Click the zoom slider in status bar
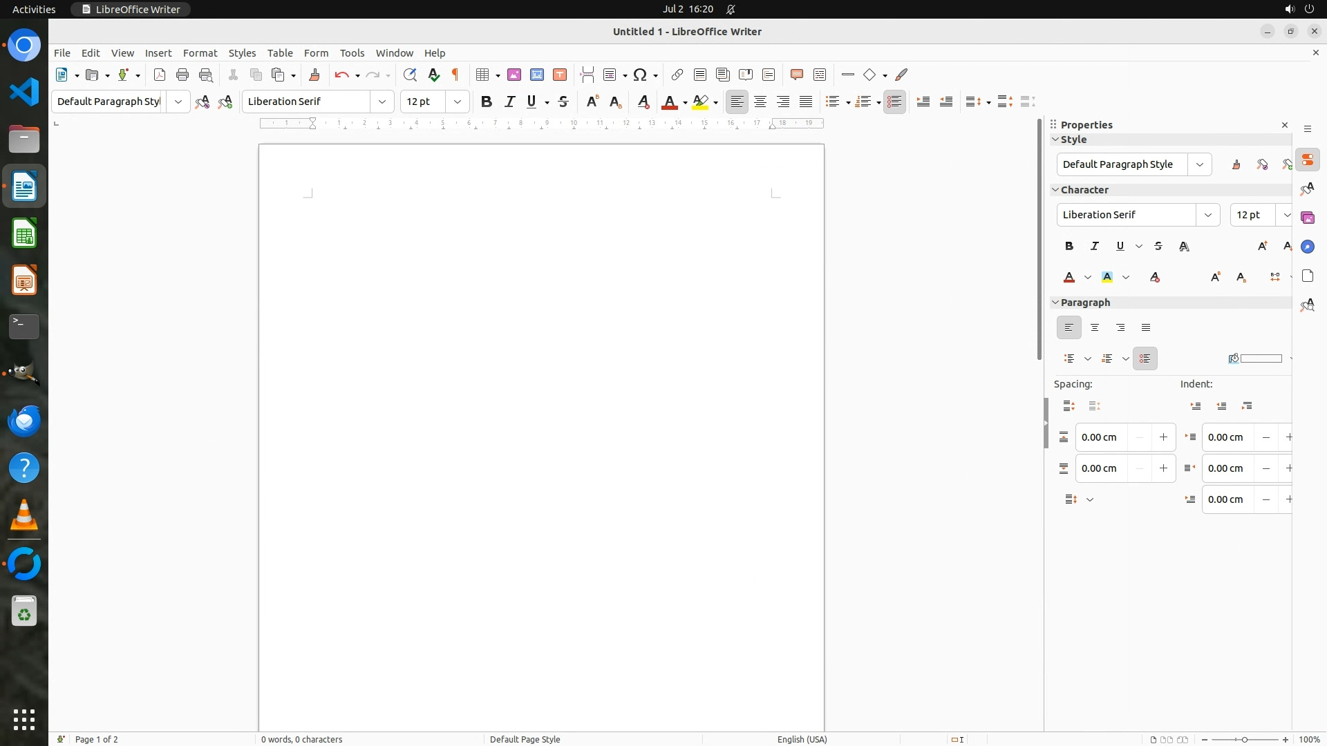The width and height of the screenshot is (1327, 746). pos(1245,739)
